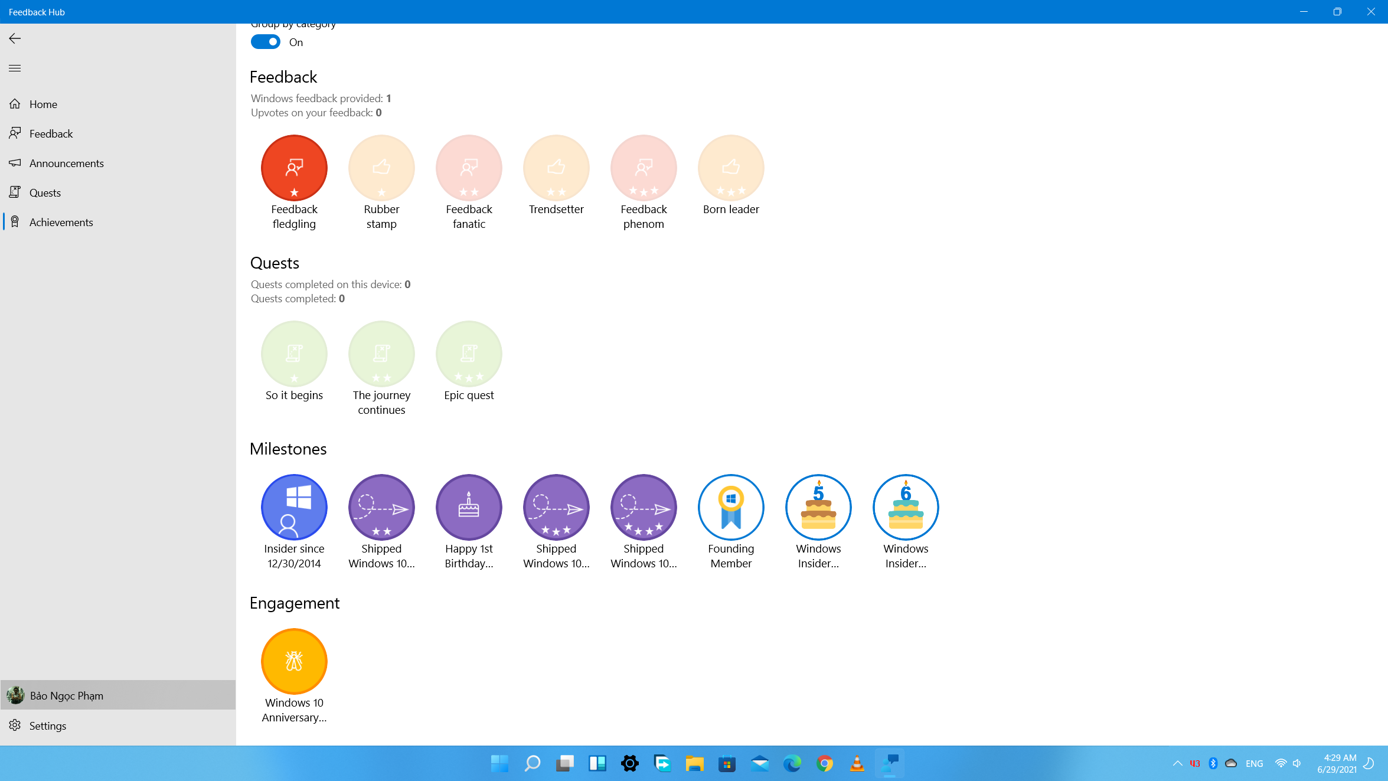
Task: Open the 5th anniversary cake badge
Action: [x=818, y=508]
